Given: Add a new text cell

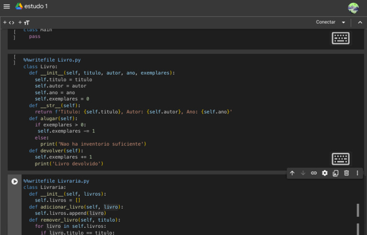Looking at the screenshot, I should pyautogui.click(x=24, y=22).
